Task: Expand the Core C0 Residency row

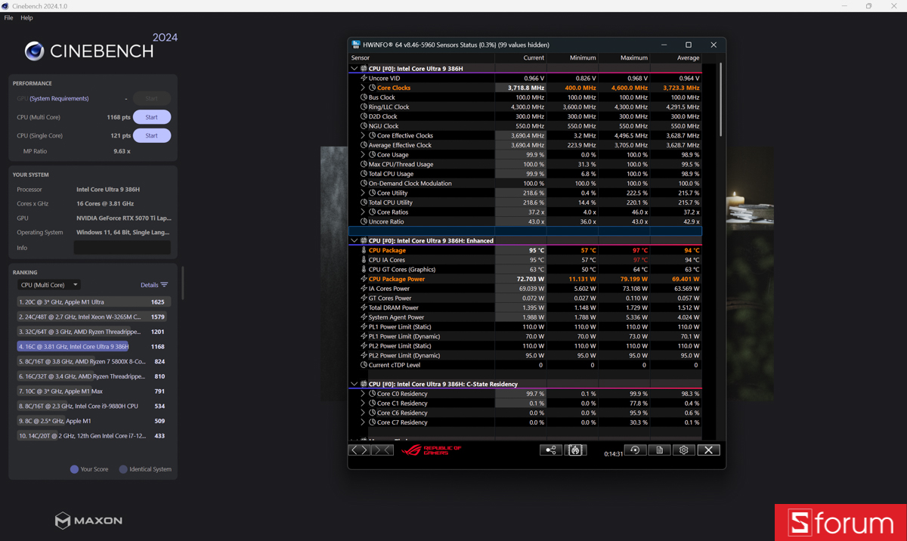Action: 363,394
